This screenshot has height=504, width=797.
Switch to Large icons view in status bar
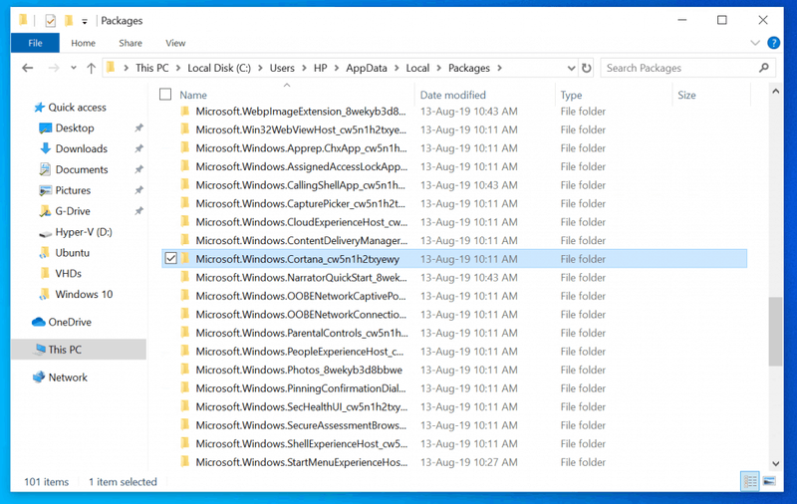[x=769, y=481]
